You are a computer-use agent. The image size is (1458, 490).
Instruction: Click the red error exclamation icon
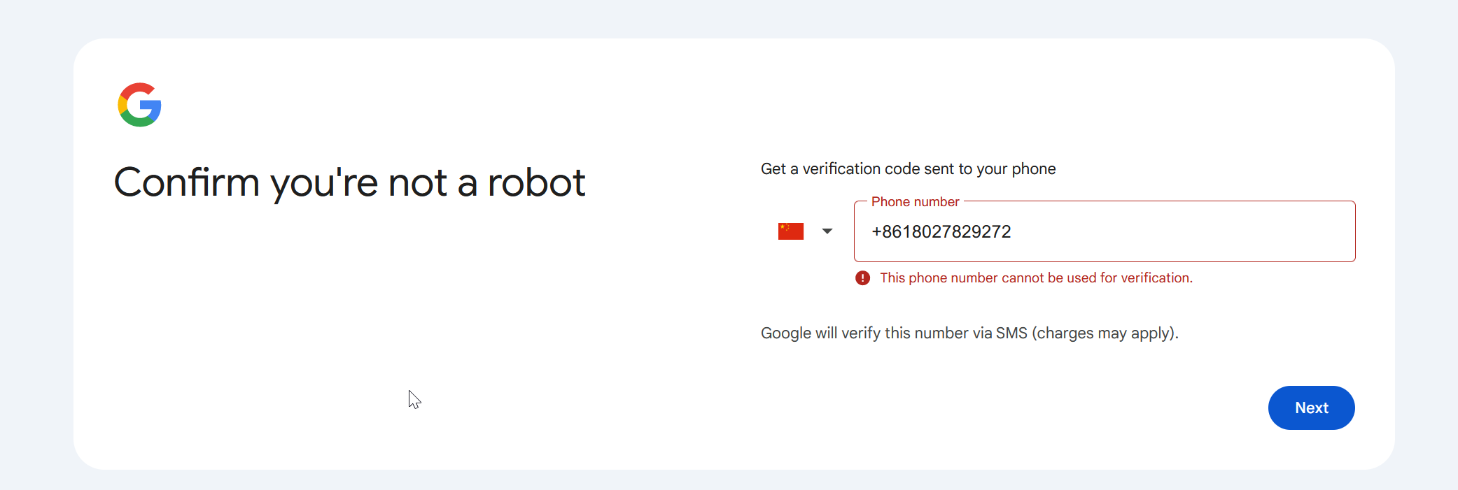click(x=862, y=278)
